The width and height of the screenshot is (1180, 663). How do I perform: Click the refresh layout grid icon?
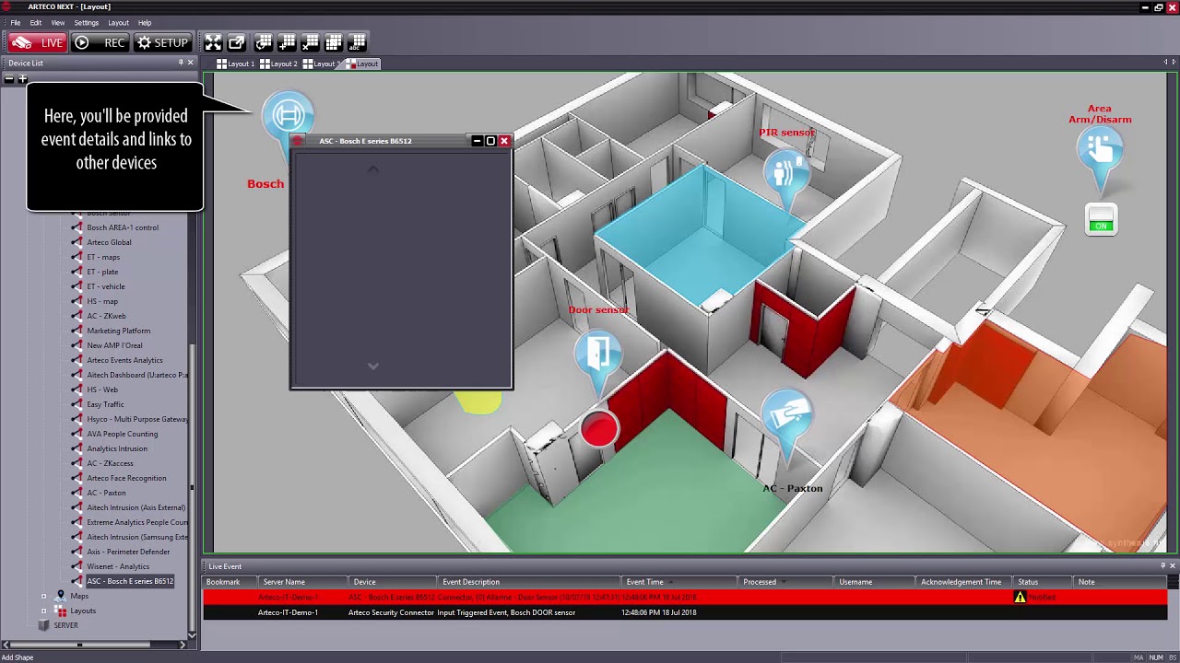[x=264, y=42]
